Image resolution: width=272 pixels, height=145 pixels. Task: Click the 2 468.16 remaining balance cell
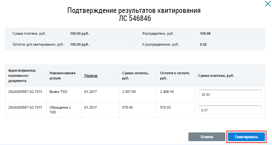click(167, 92)
